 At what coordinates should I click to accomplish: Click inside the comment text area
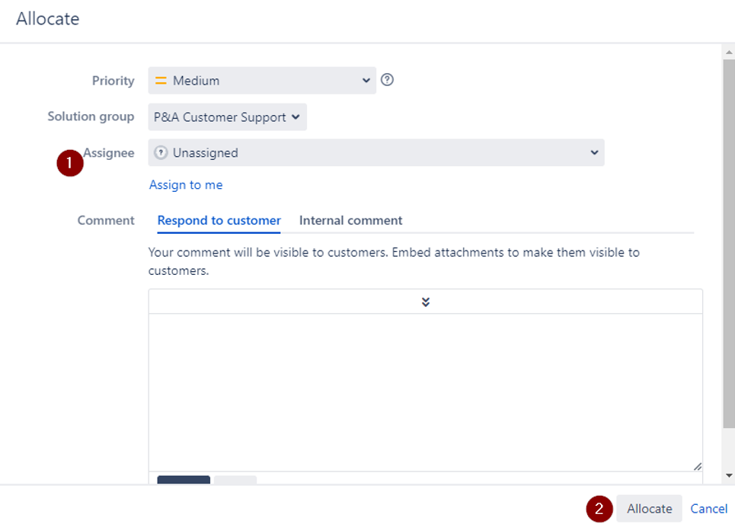point(426,392)
